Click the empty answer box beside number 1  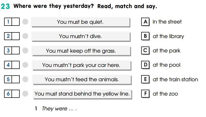tap(16, 22)
